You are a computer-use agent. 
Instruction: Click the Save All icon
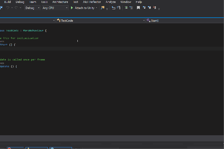[1, 8]
